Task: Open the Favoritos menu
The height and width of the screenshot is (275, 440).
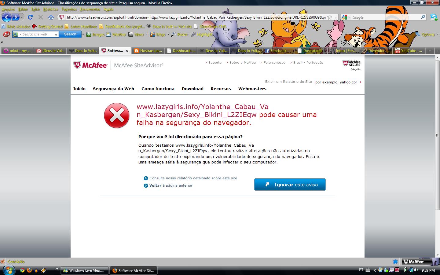Action: [x=69, y=9]
